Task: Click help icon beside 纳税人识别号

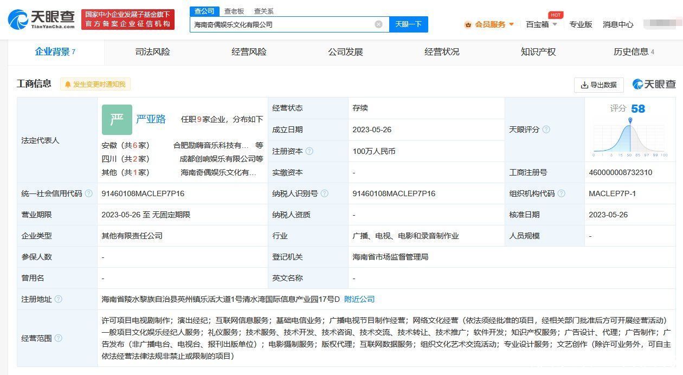Action: click(324, 193)
